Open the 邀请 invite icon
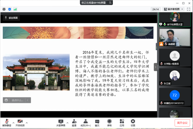 click(x=74, y=123)
